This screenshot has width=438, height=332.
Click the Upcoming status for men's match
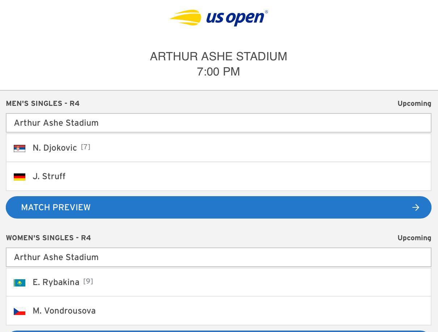click(414, 104)
